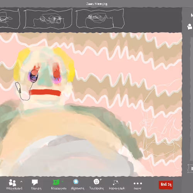Select the rightmost participant thumbnail
This screenshot has width=193, height=193.
coord(100,19)
